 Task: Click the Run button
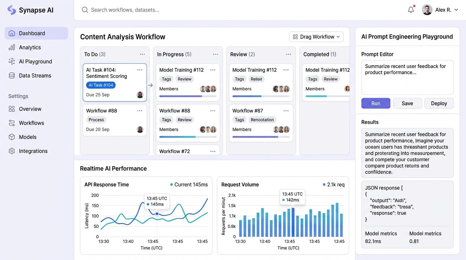(376, 103)
